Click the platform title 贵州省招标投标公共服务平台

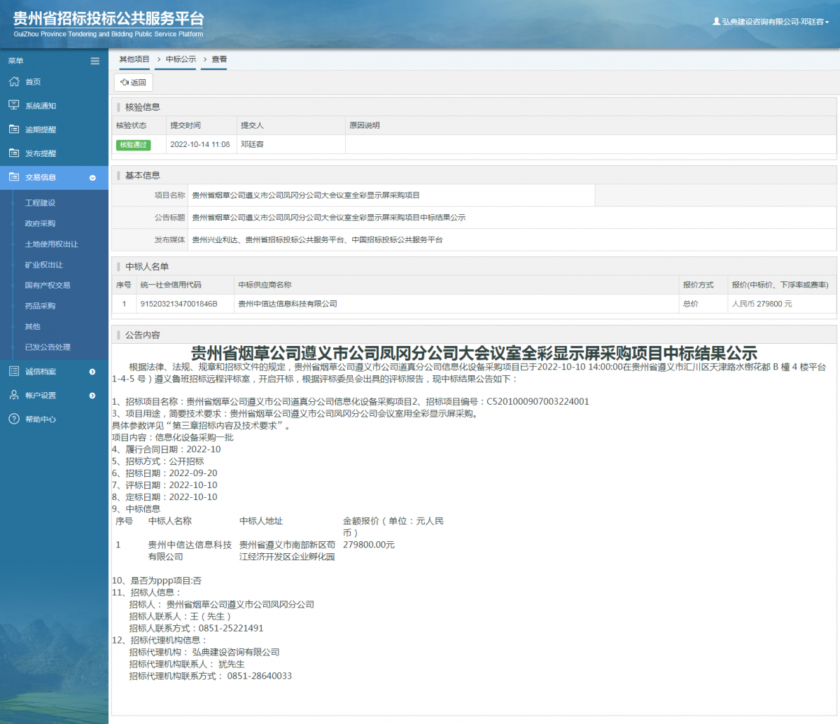pos(108,18)
